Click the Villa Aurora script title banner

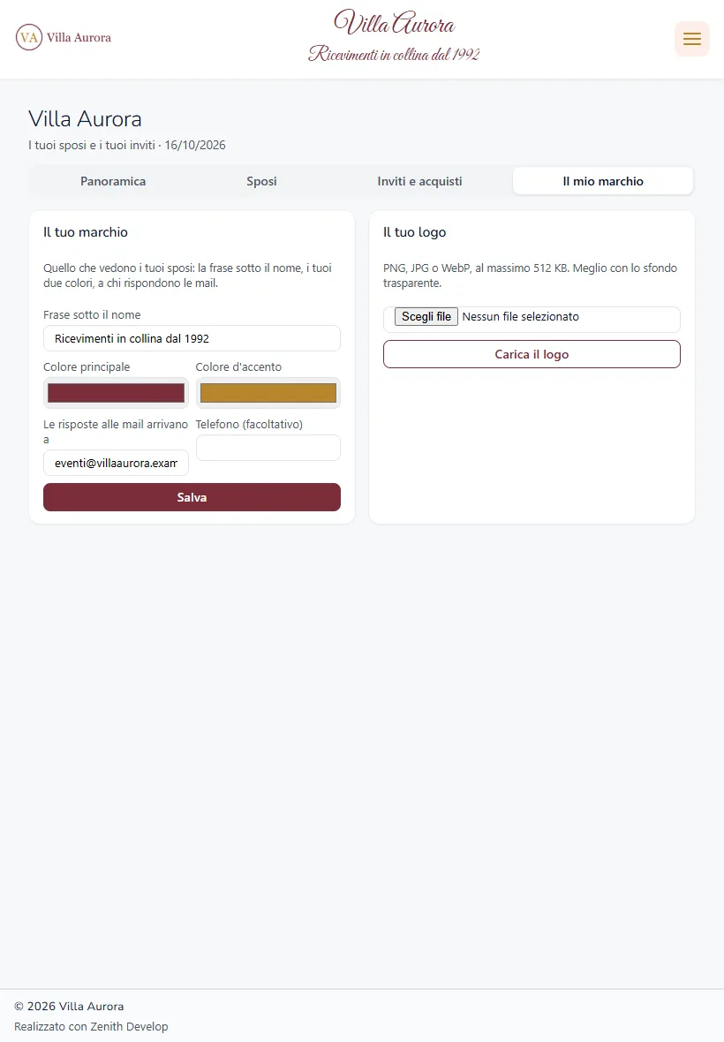tap(394, 23)
